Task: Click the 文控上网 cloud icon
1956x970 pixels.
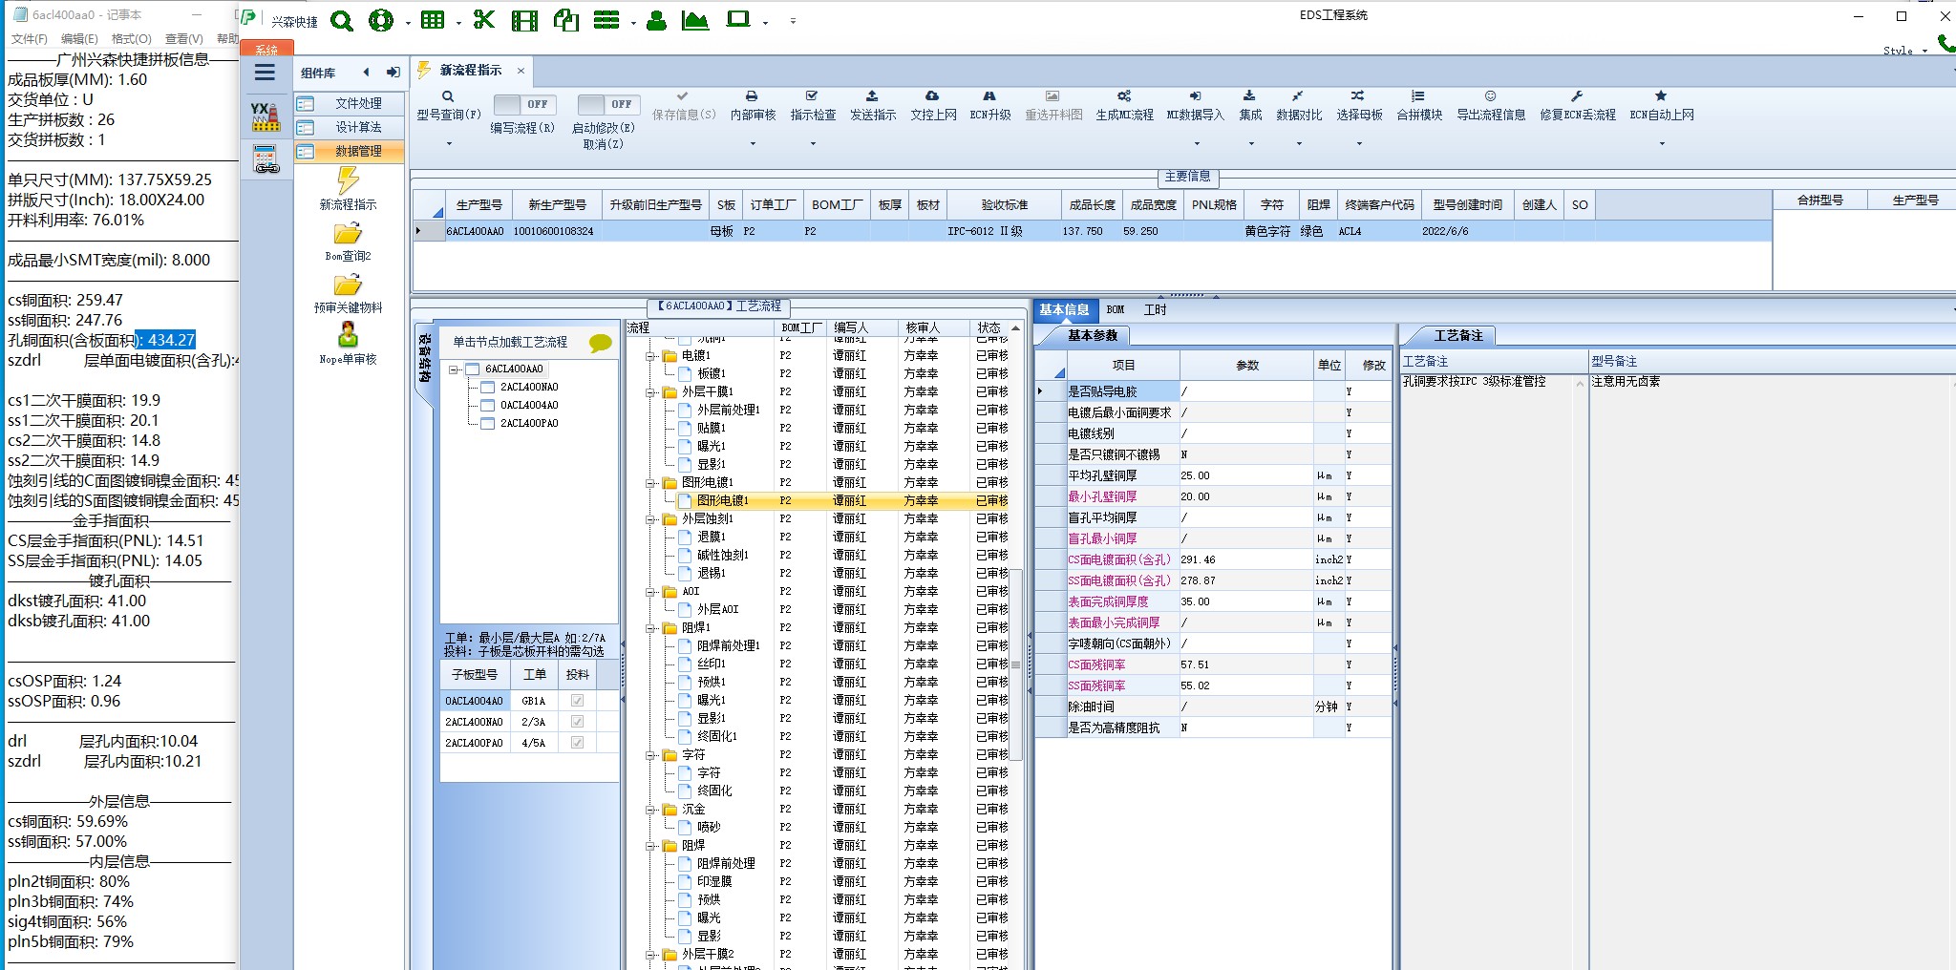Action: (x=932, y=96)
